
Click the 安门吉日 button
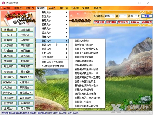(26, 51)
